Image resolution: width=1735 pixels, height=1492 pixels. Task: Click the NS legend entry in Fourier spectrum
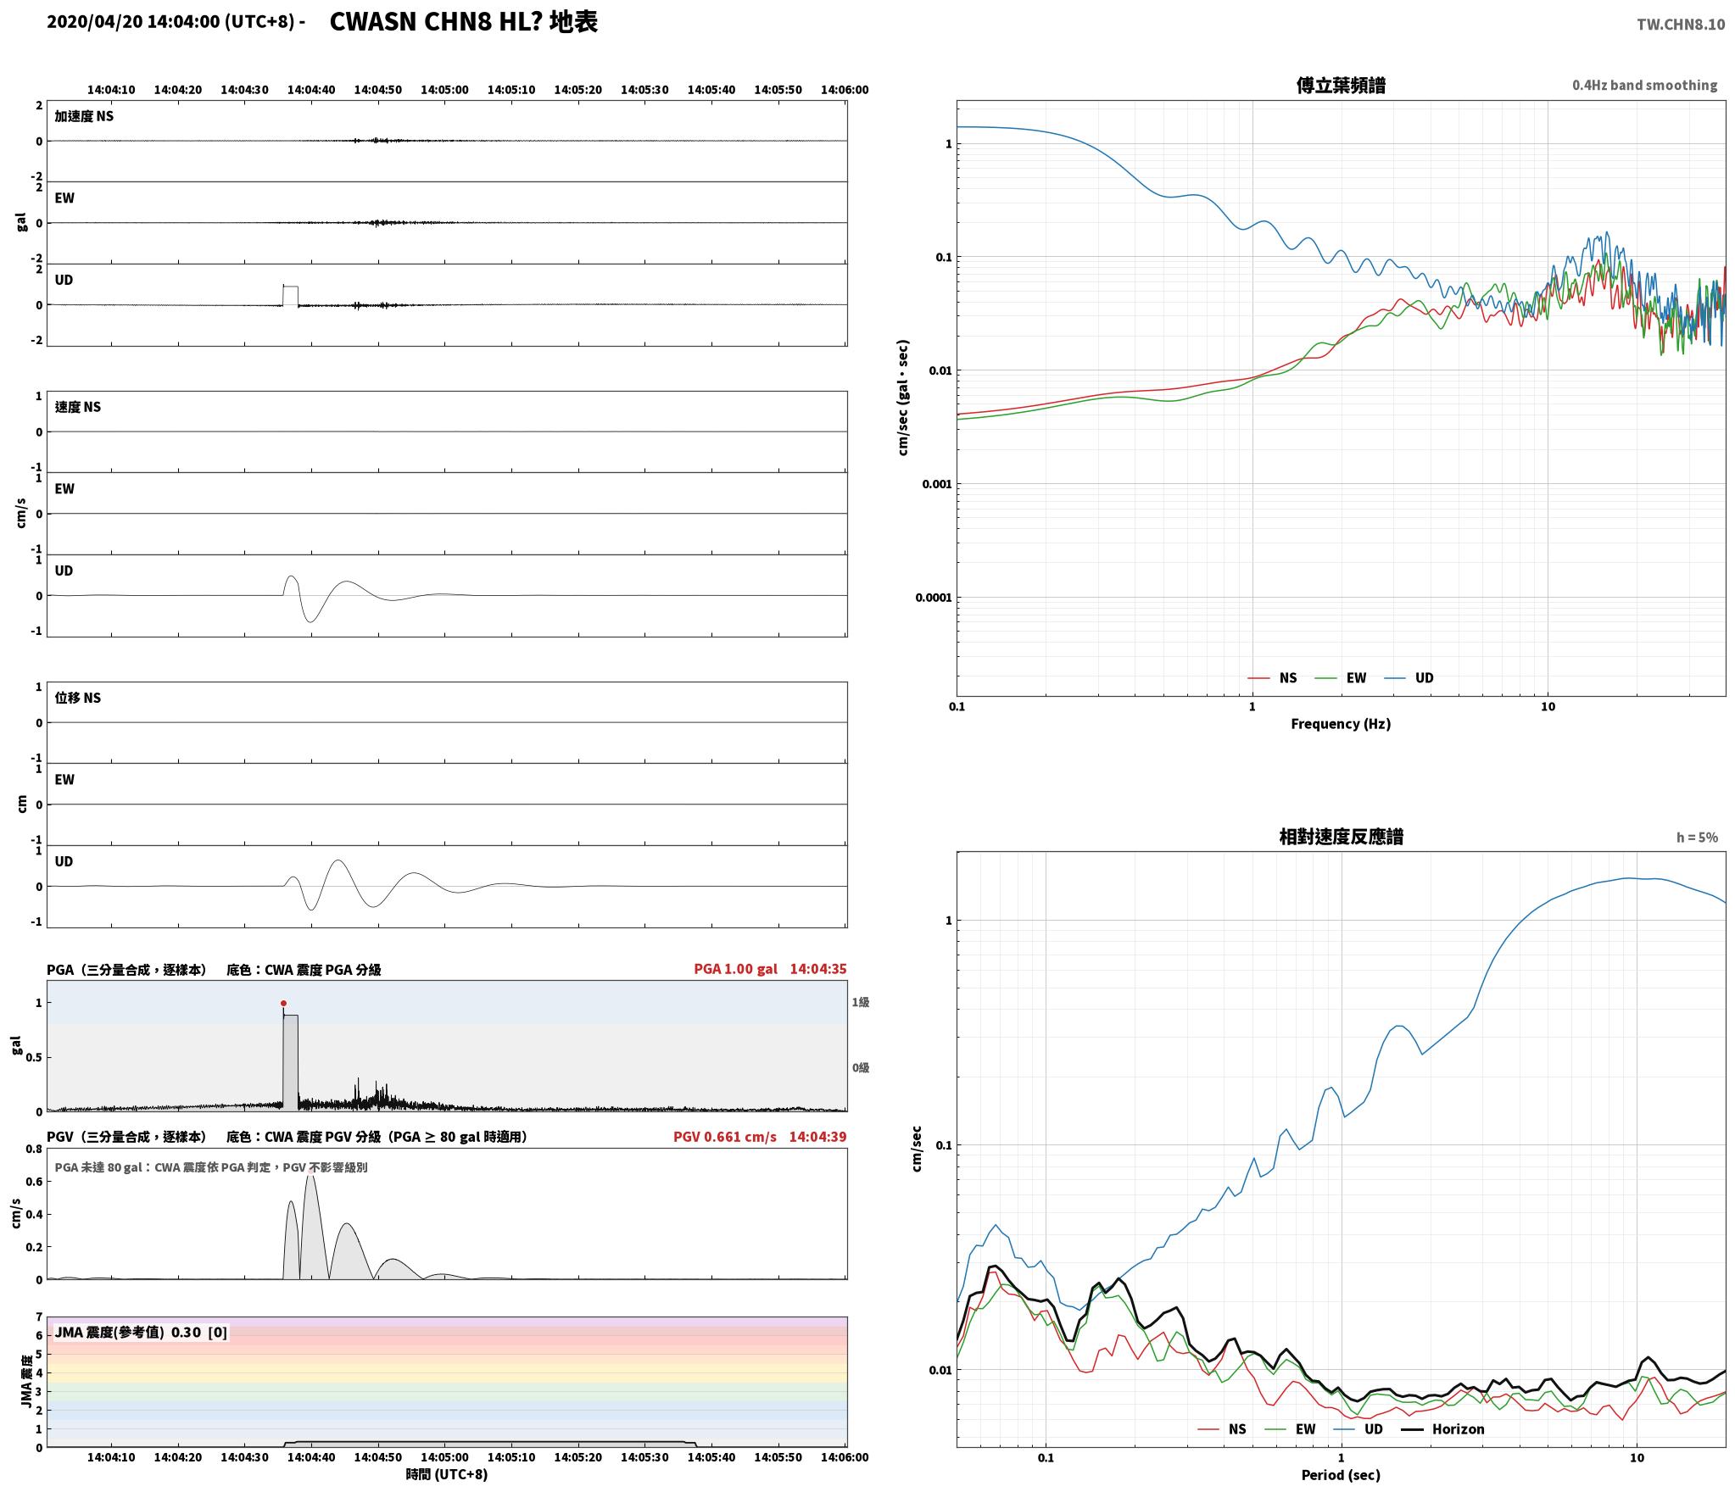tap(1272, 677)
